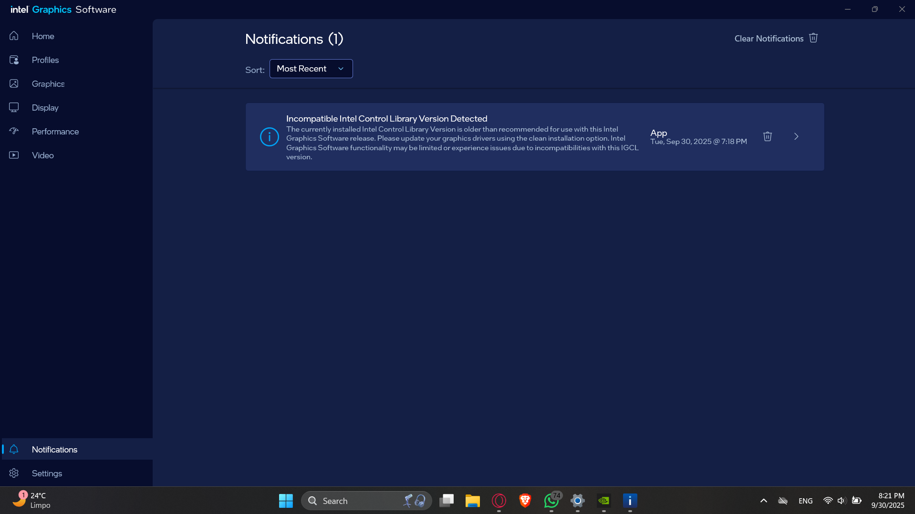Open the weather widget showing 24°C
The image size is (915, 514).
pyautogui.click(x=32, y=501)
